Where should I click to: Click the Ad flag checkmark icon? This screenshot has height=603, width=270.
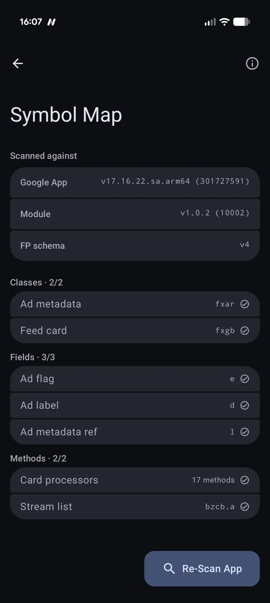coord(244,379)
